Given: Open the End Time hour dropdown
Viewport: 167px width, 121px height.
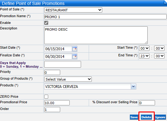Looking at the screenshot, I should [144, 56].
